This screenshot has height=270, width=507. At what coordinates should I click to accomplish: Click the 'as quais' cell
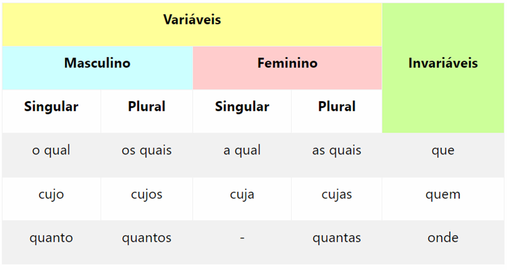pos(336,150)
